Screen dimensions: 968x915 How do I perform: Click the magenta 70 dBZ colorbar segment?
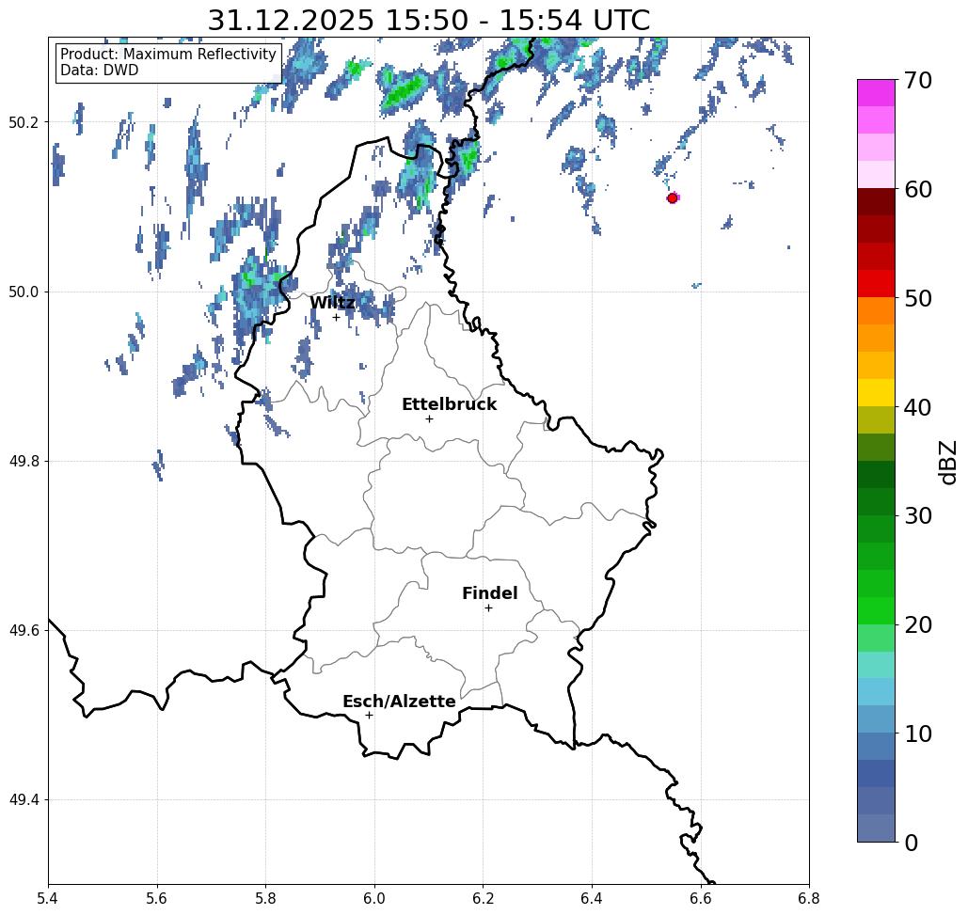point(876,93)
